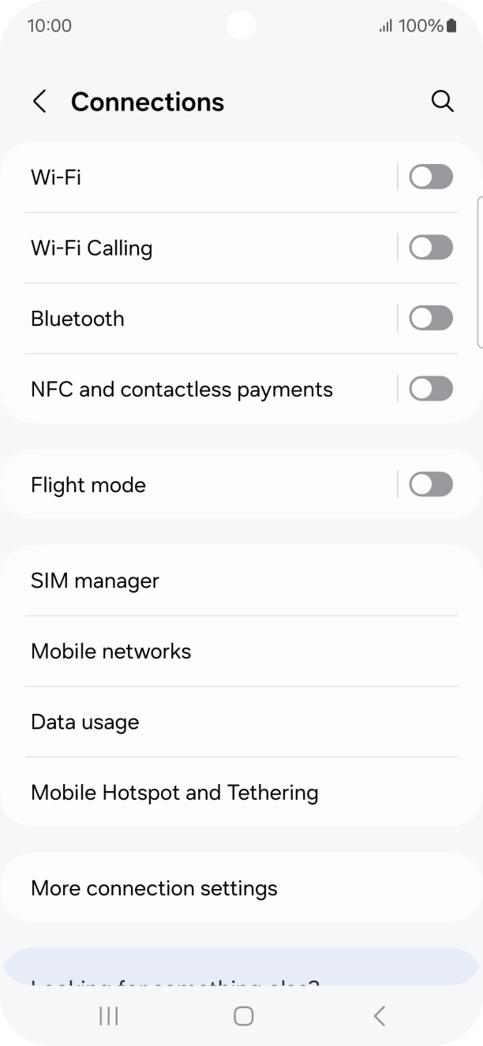Turn on Bluetooth
This screenshot has height=1046, width=483.
430,318
